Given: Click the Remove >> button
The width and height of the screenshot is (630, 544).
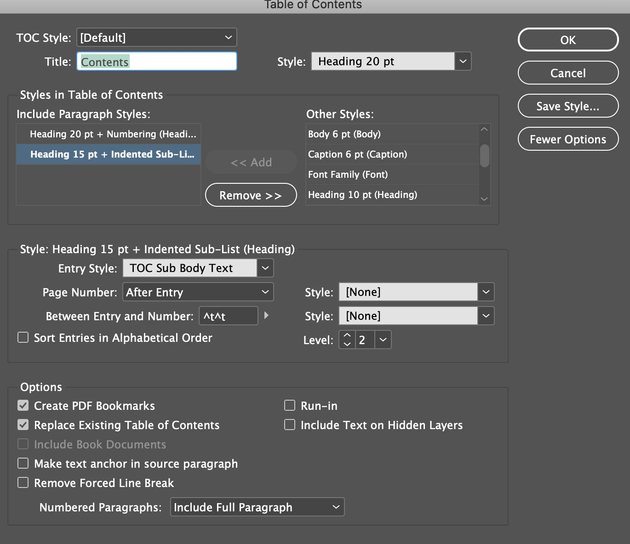Looking at the screenshot, I should 251,195.
